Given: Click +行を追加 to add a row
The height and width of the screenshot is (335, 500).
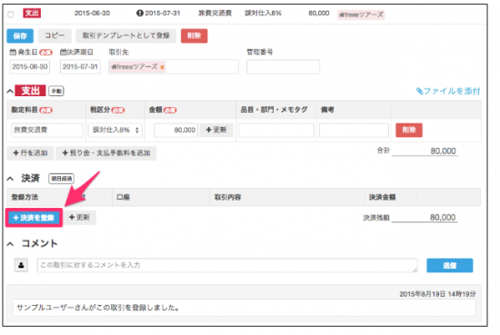Looking at the screenshot, I should (x=30, y=153).
